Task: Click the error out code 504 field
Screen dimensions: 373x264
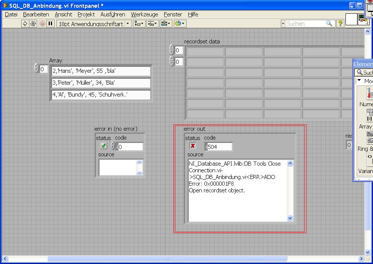Action: 219,147
